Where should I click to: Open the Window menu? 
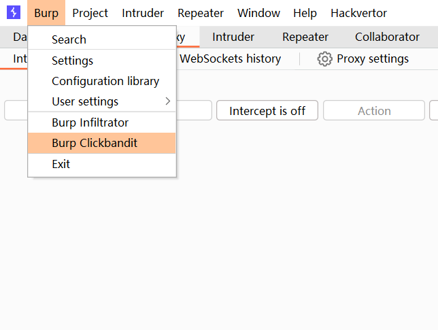[258, 13]
